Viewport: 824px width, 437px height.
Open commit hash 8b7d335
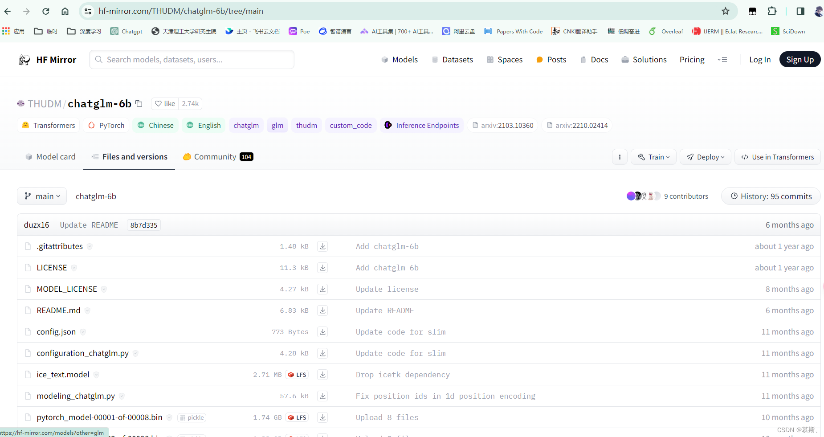click(x=144, y=225)
